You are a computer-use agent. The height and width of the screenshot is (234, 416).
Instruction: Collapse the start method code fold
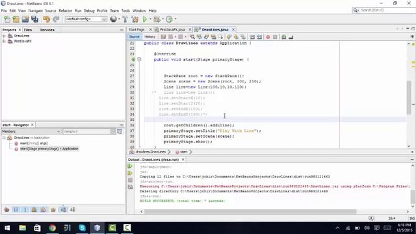[x=139, y=59]
